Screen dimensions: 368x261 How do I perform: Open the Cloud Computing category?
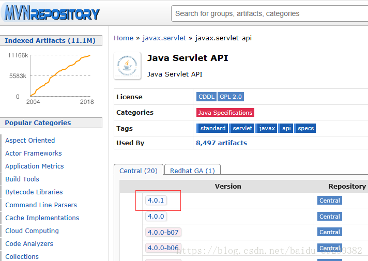click(32, 231)
